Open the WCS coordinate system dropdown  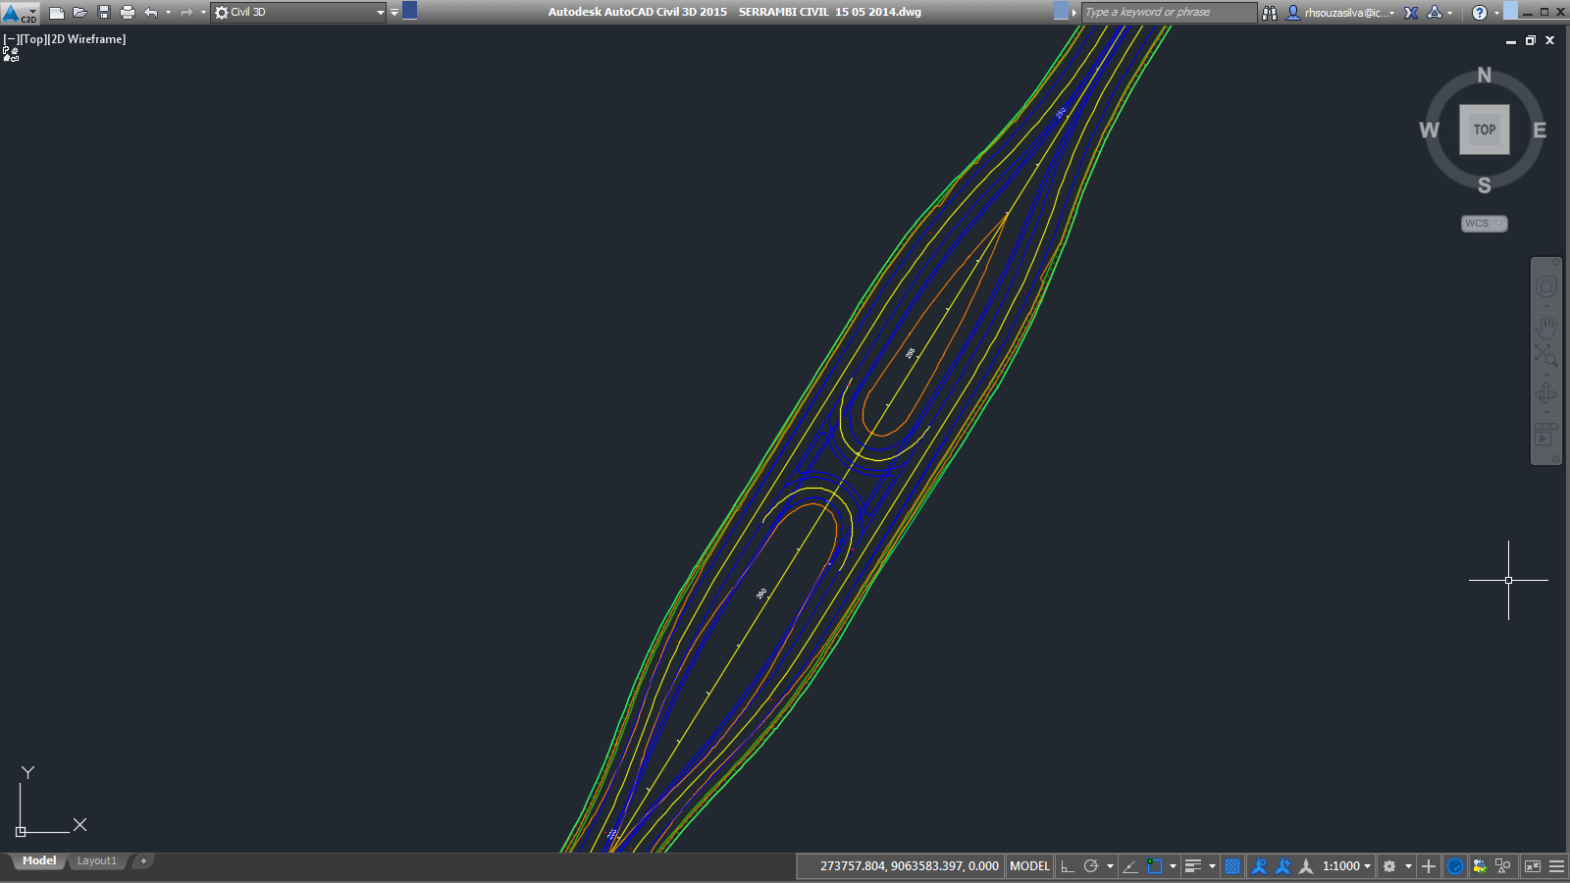click(1484, 224)
